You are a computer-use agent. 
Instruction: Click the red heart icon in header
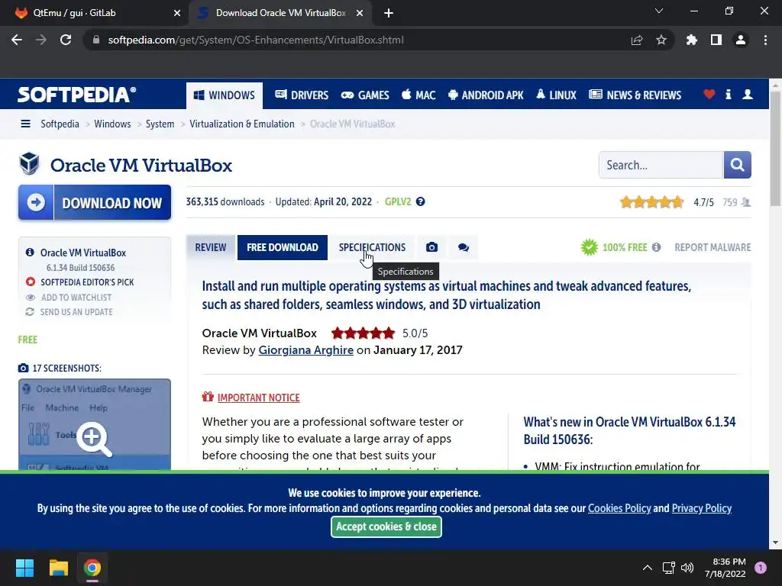click(x=709, y=94)
